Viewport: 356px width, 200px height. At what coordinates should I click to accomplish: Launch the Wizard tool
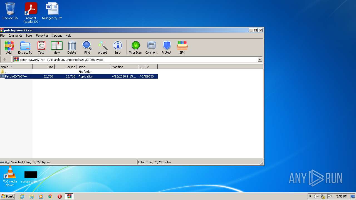(102, 47)
